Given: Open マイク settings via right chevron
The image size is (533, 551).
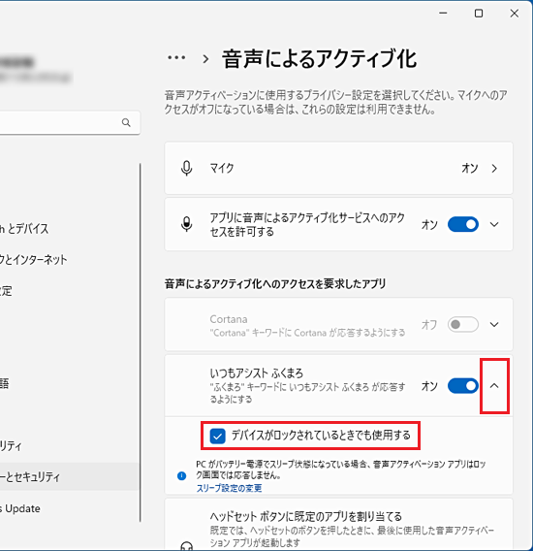Looking at the screenshot, I should [494, 169].
